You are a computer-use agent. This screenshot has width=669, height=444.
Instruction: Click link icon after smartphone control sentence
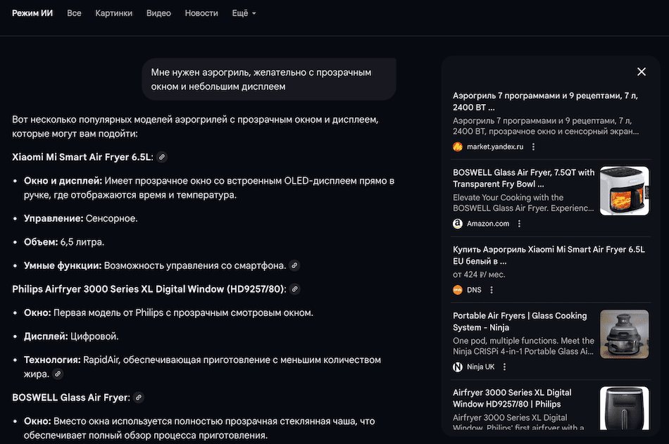[294, 265]
